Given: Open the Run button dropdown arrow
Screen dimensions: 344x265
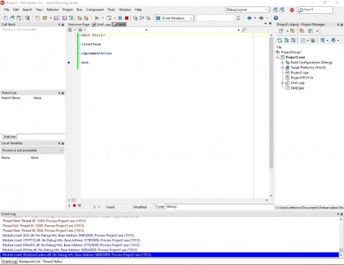Looking at the screenshot, I should [x=103, y=18].
